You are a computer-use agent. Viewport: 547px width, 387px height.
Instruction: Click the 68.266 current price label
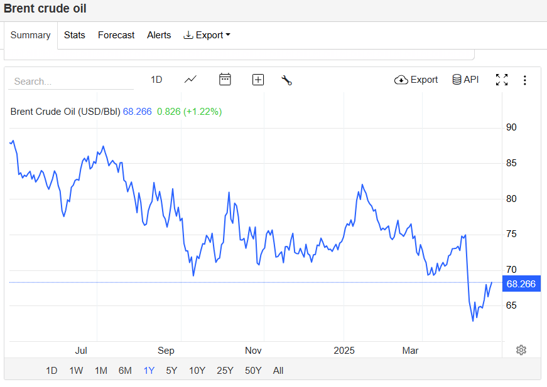click(x=521, y=284)
